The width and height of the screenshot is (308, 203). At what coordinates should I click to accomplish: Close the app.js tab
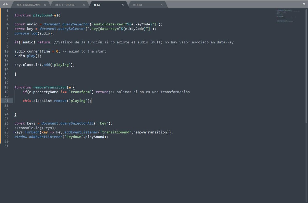pyautogui.click(x=123, y=5)
